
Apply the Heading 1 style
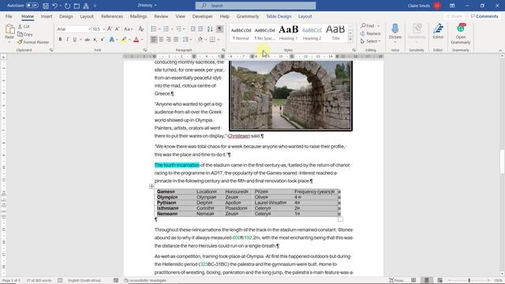[288, 32]
